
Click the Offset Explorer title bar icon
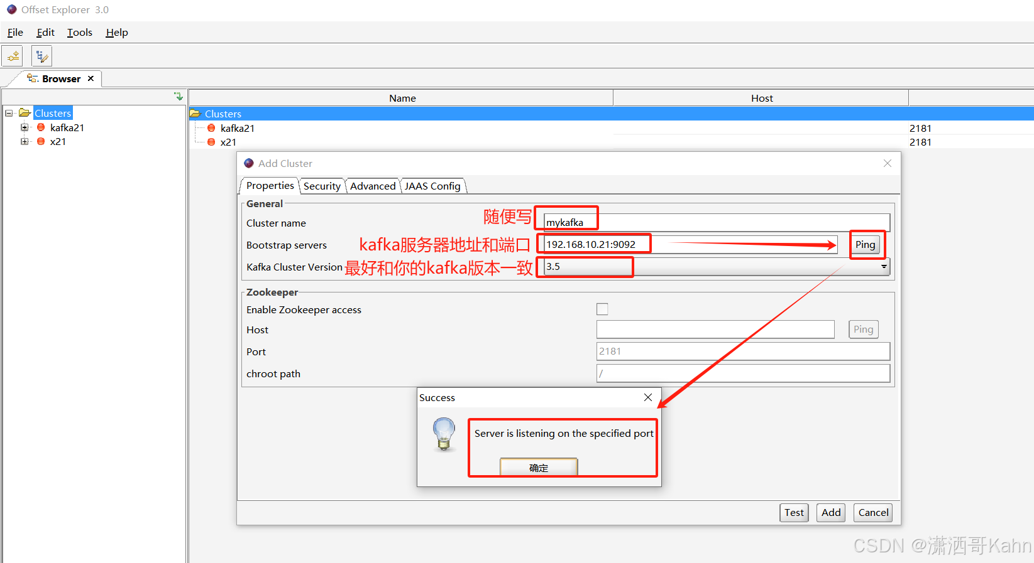coord(12,9)
